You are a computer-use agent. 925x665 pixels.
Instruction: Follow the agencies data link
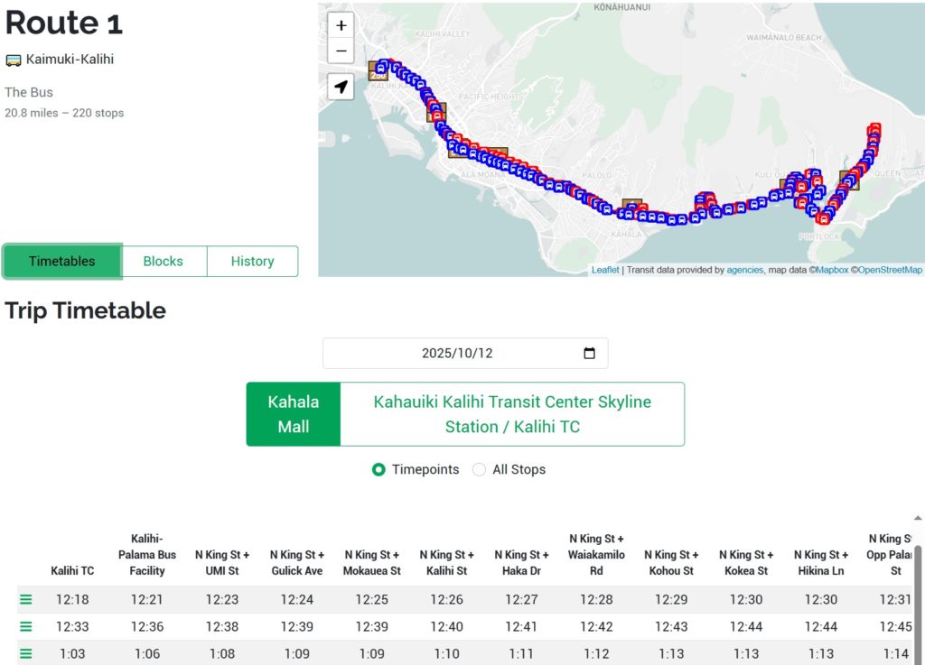[745, 270]
